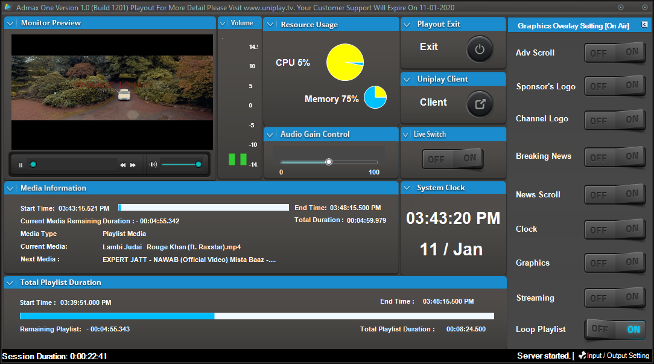Click the System Clock panel header

pos(453,188)
